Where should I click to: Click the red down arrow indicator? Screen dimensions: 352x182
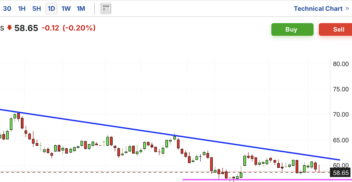(x=10, y=28)
